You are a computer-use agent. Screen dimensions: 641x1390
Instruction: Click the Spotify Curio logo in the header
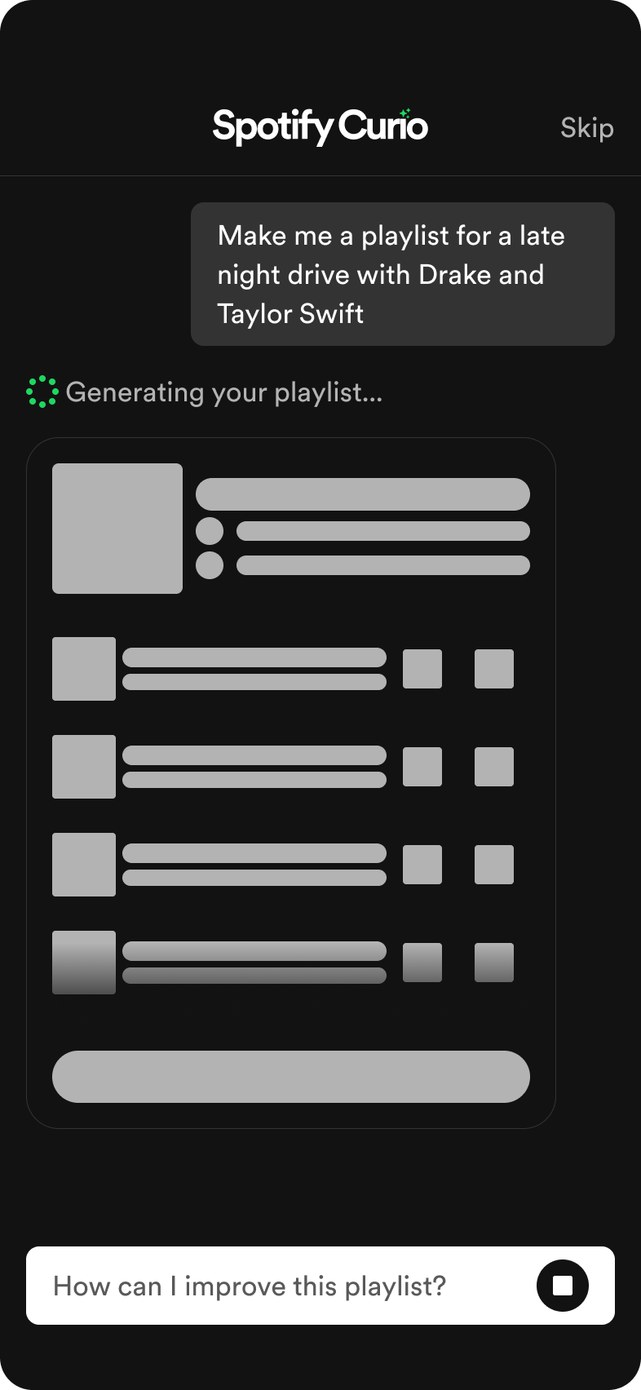tap(320, 126)
